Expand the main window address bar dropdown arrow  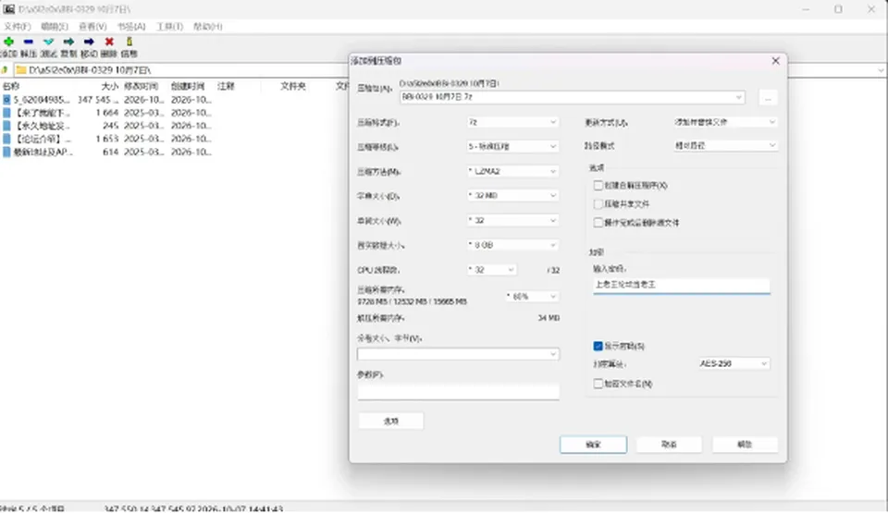882,70
